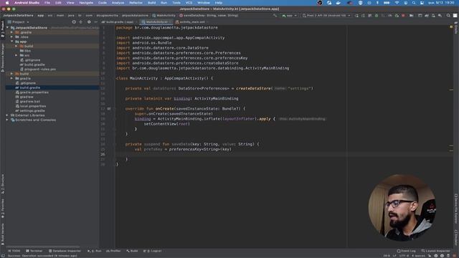Screen dimensions: 459x258
Task: Expand the .idea folder
Action: click(11, 37)
